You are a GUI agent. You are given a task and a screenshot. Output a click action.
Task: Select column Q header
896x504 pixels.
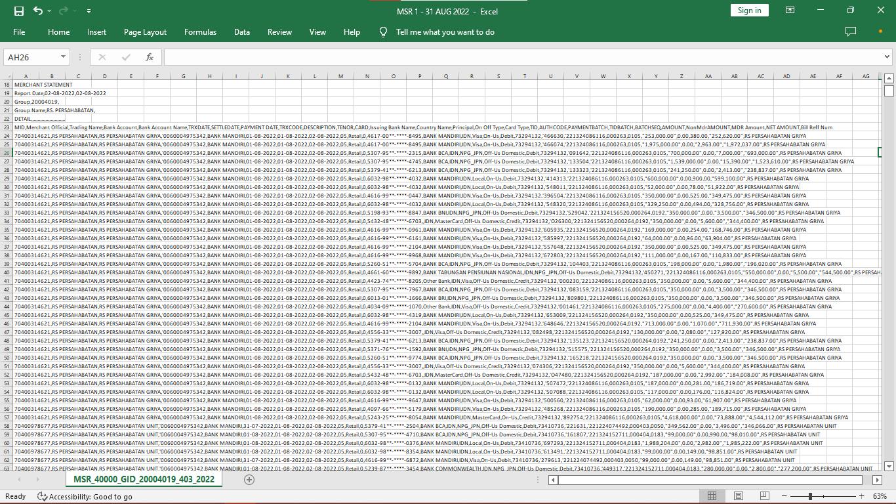(x=446, y=76)
